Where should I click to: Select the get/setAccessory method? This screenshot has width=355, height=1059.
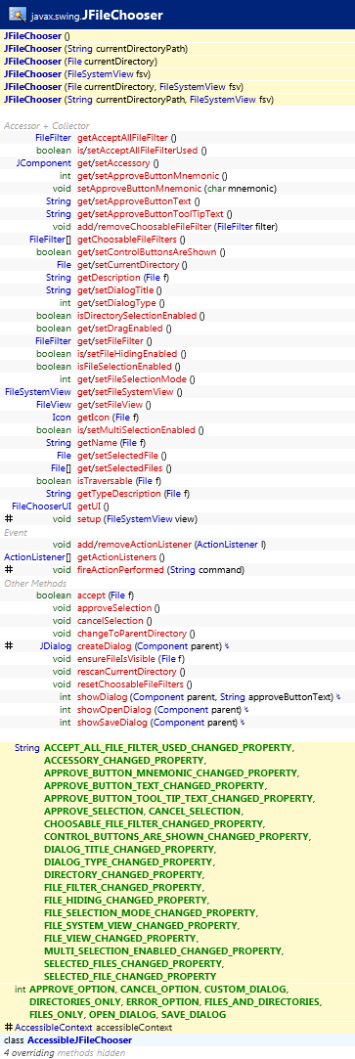click(118, 162)
